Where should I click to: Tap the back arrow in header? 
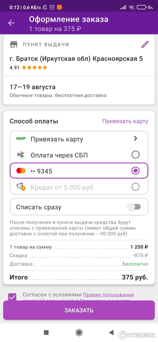point(11,23)
